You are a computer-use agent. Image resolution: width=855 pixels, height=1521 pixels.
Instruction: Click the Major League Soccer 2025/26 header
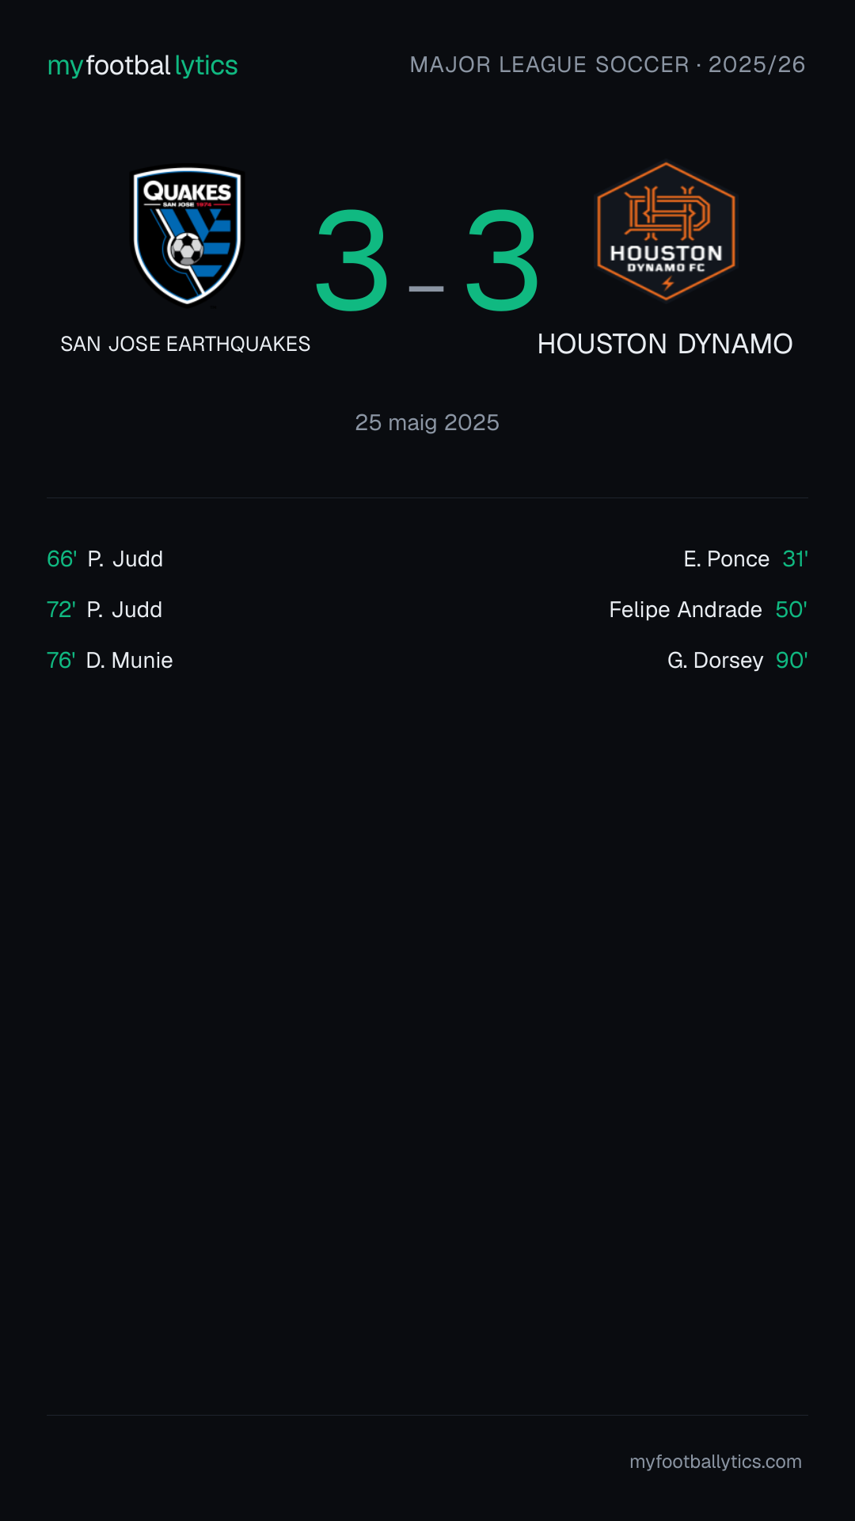click(607, 65)
